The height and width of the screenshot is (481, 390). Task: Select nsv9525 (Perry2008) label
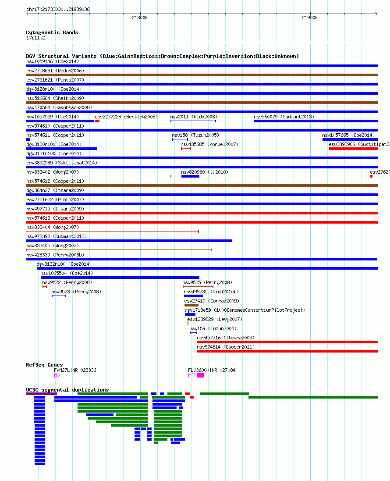tap(207, 282)
